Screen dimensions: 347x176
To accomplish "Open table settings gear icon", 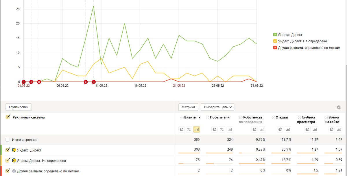I will tap(339, 107).
